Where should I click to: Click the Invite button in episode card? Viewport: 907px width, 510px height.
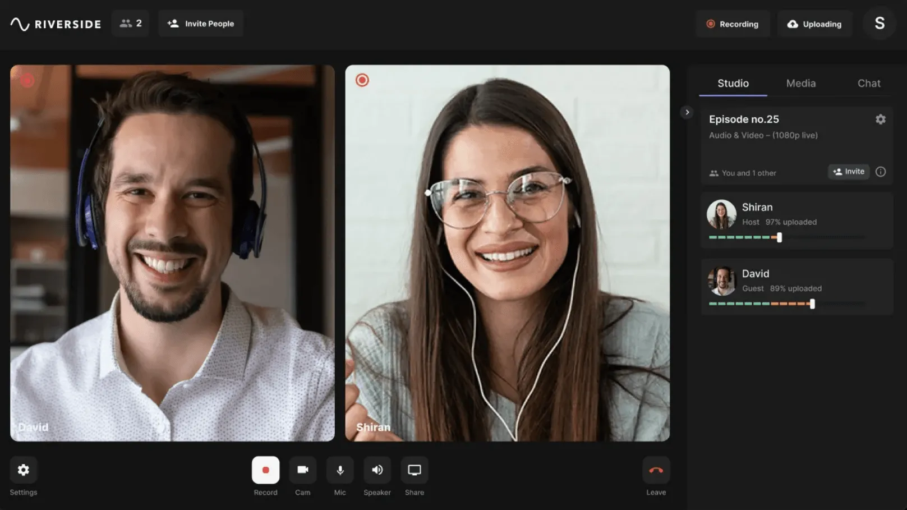click(x=849, y=172)
